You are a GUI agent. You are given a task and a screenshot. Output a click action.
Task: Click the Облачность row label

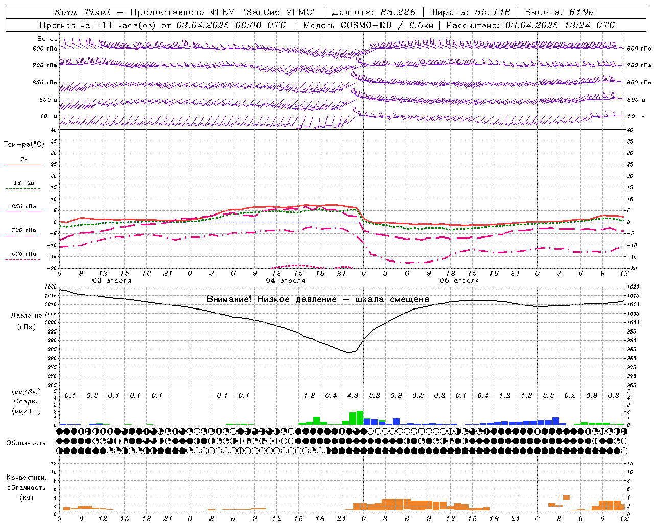click(x=26, y=443)
